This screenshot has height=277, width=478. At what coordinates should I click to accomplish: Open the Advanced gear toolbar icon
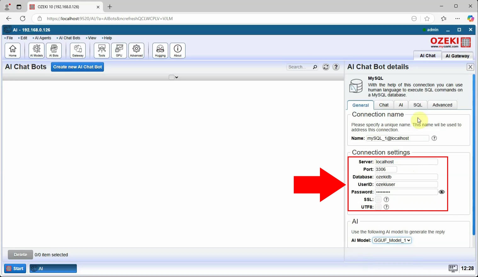click(136, 50)
